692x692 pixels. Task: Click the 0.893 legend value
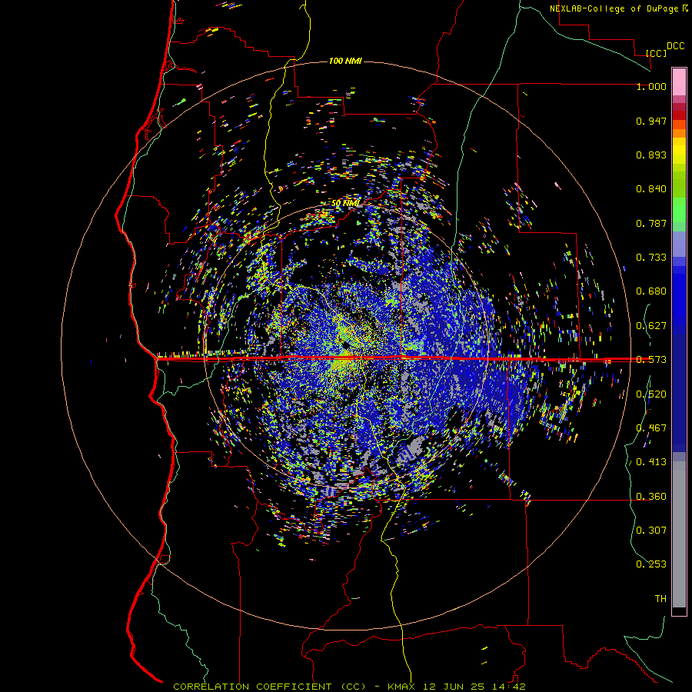(651, 155)
